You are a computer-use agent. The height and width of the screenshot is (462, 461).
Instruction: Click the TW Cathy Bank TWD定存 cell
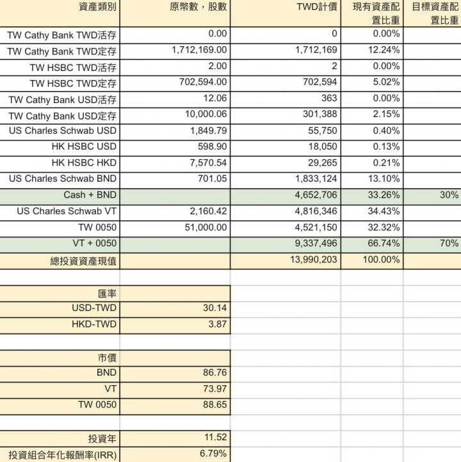[60, 52]
